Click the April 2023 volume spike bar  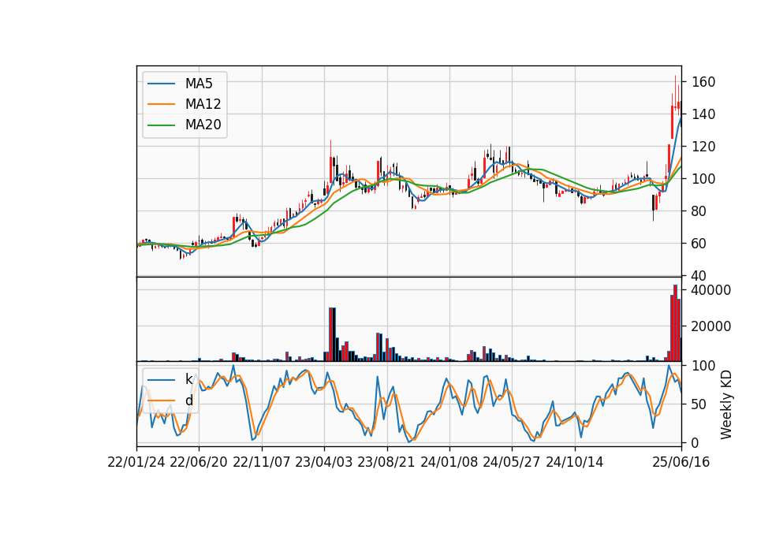[332, 334]
